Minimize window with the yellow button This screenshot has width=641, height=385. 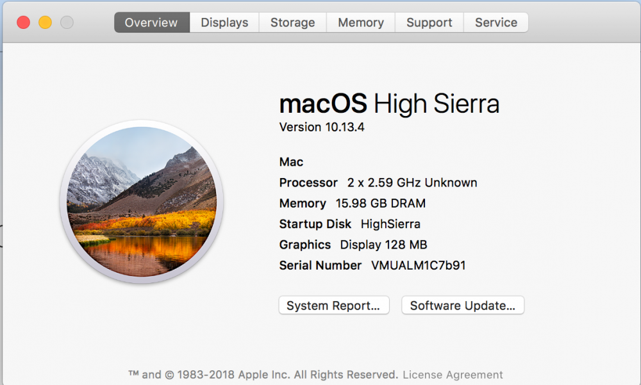point(45,22)
